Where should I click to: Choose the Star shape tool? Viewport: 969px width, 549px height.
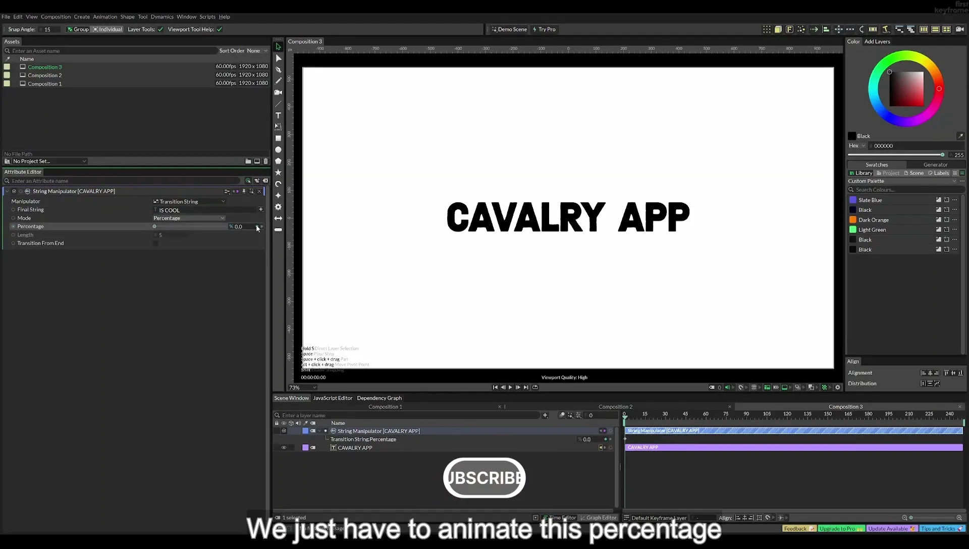click(x=278, y=173)
